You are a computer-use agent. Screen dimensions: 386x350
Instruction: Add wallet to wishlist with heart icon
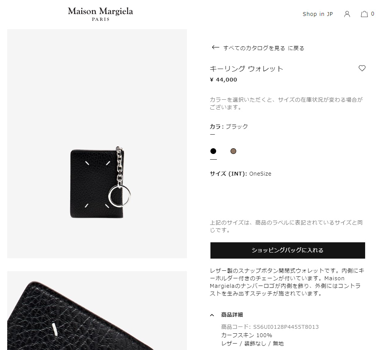362,68
